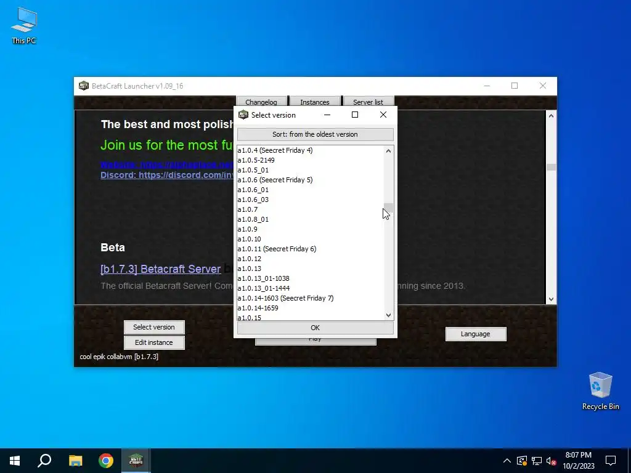Open the Discord invite link
The width and height of the screenshot is (631, 473).
point(167,175)
